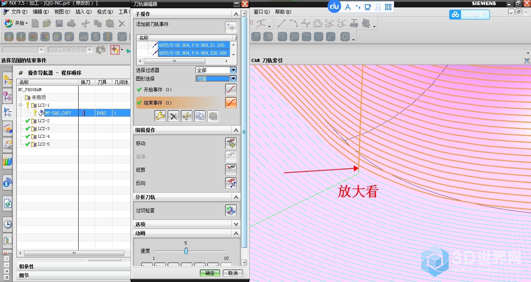Click the animation speed slider handle

coord(186,251)
